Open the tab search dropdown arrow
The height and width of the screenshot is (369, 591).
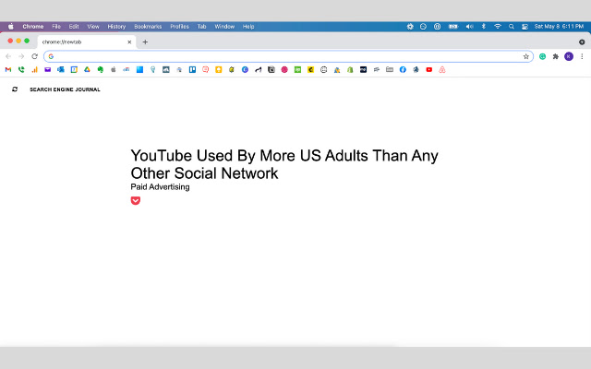coord(582,42)
